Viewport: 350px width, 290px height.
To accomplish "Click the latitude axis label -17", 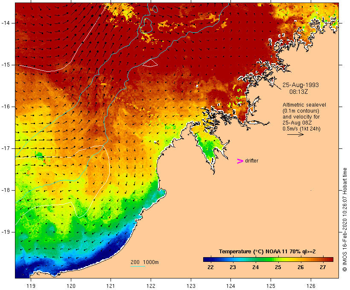I will point(6,148).
